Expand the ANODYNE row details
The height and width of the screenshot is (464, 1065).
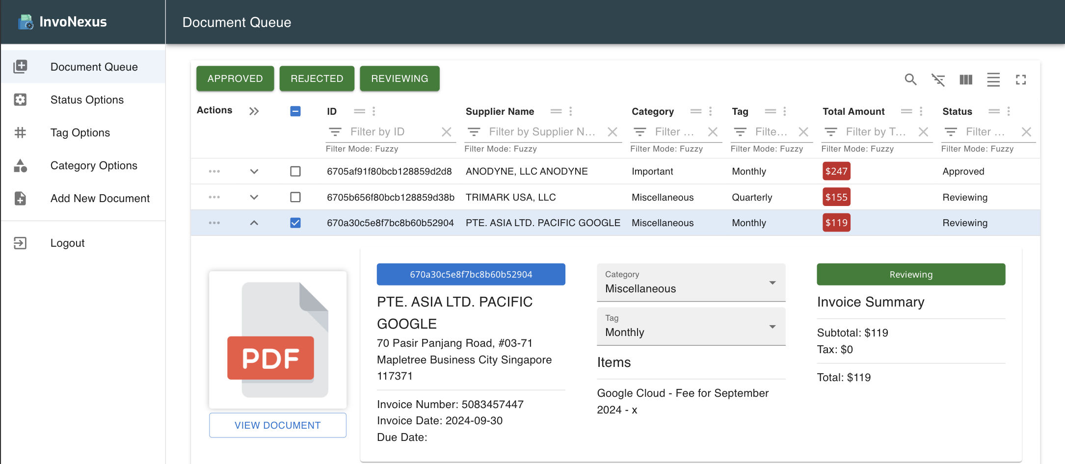tap(254, 171)
